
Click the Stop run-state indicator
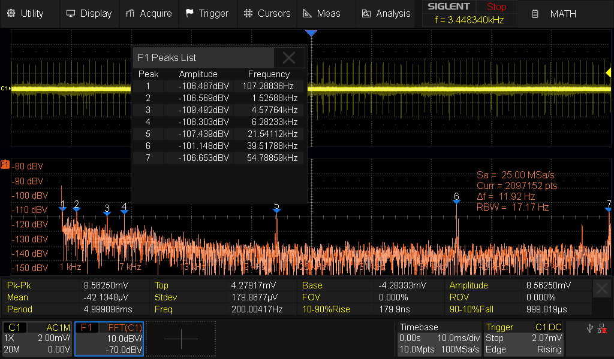(496, 7)
